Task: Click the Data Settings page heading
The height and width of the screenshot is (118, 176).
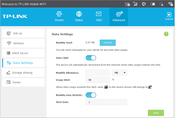Action: tap(62, 34)
